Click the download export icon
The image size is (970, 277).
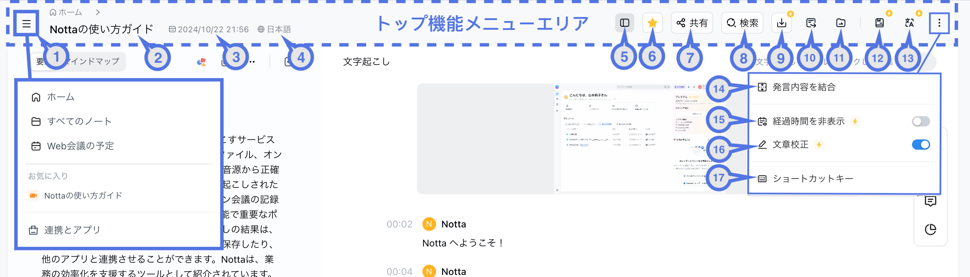tap(782, 23)
